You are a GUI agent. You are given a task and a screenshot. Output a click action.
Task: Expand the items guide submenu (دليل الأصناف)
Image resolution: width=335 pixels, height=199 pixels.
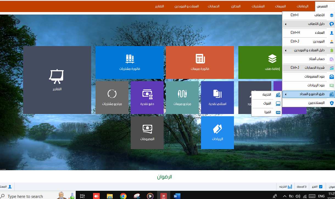coord(308,24)
